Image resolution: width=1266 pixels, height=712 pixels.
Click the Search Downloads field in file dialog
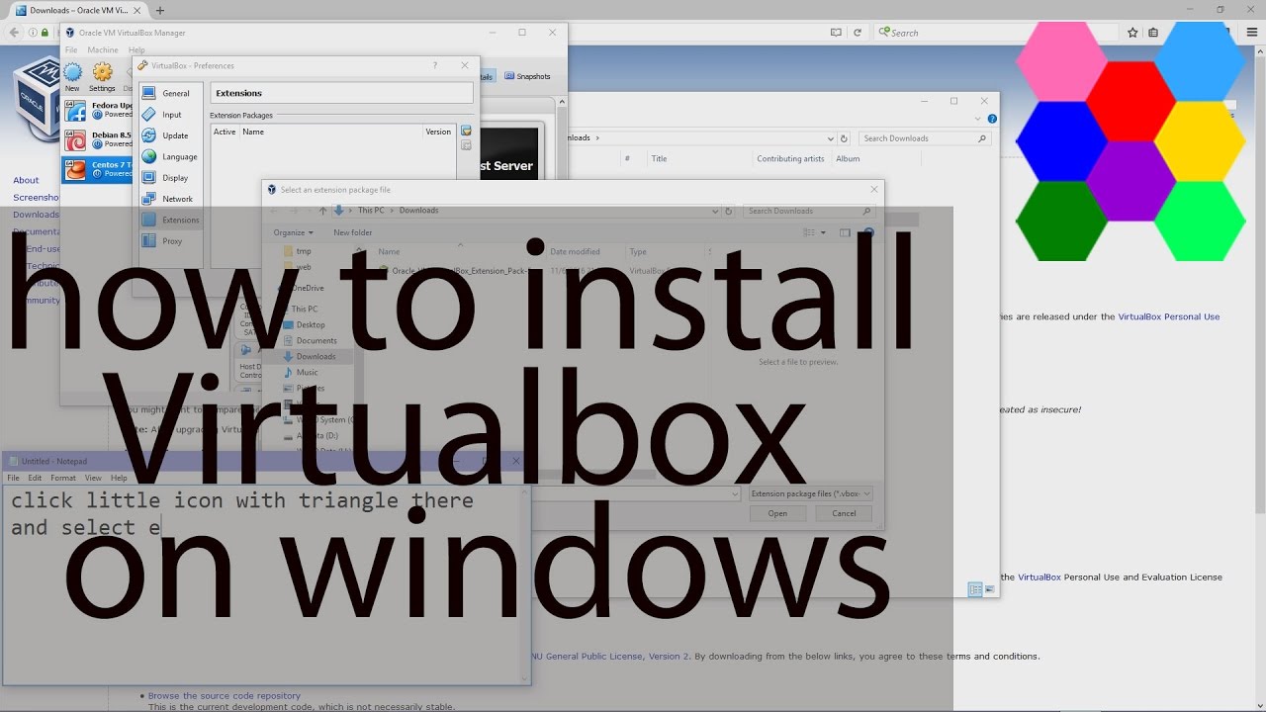pos(809,211)
